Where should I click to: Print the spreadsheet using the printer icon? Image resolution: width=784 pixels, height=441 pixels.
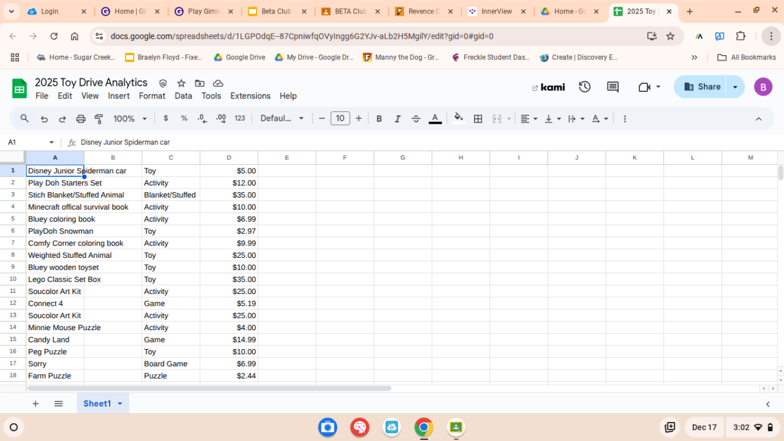click(80, 119)
